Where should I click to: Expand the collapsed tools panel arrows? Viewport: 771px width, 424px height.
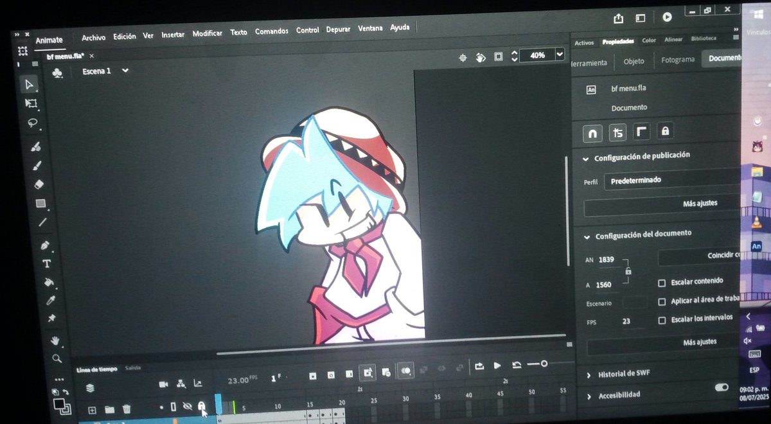[17, 34]
